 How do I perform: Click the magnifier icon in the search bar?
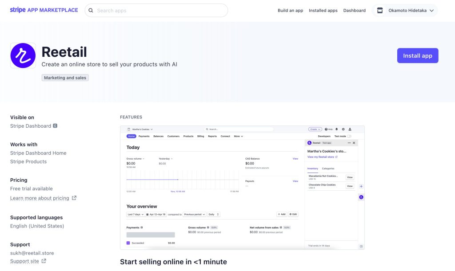tap(91, 11)
